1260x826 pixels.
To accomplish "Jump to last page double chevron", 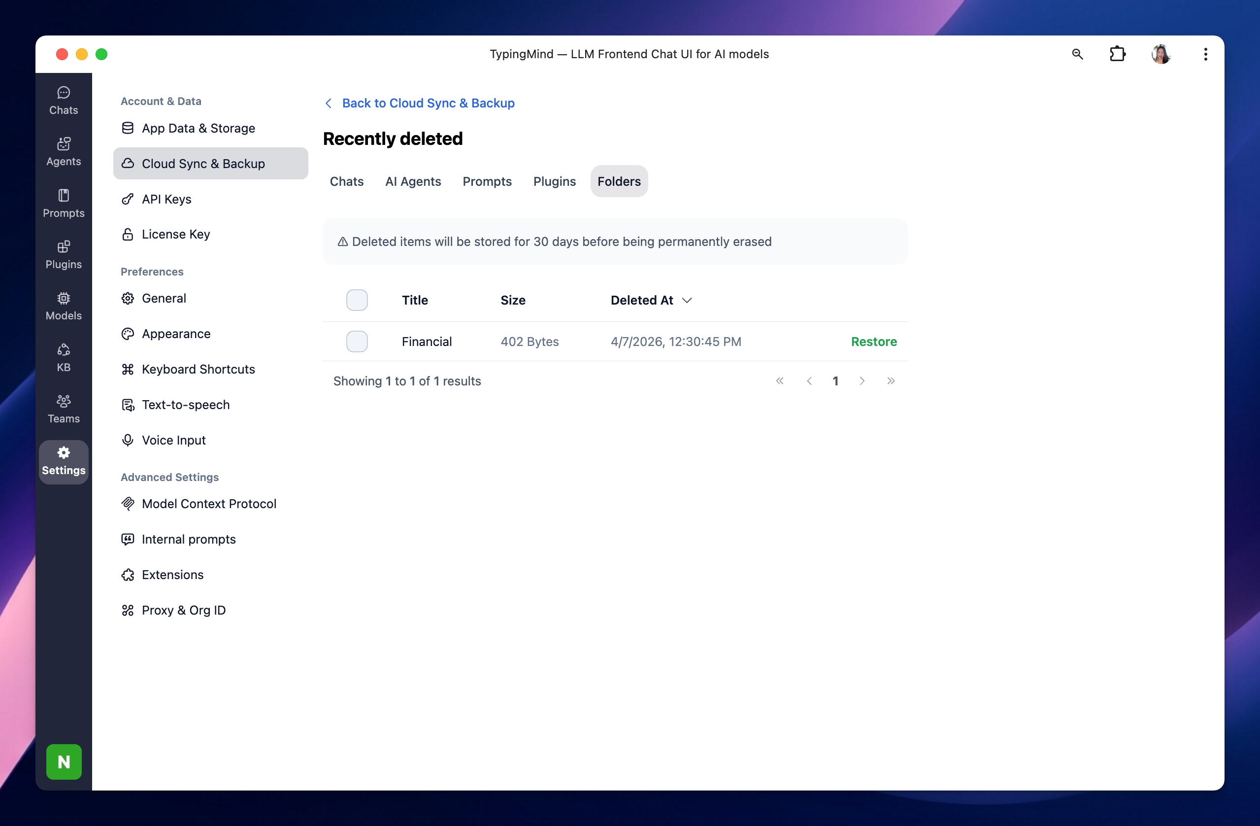I will [x=891, y=380].
